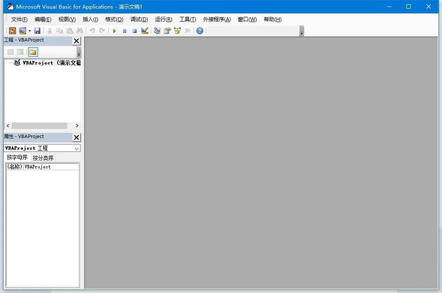Open the 视图(V) menu
Viewport: 442px width, 293px height.
pos(67,19)
